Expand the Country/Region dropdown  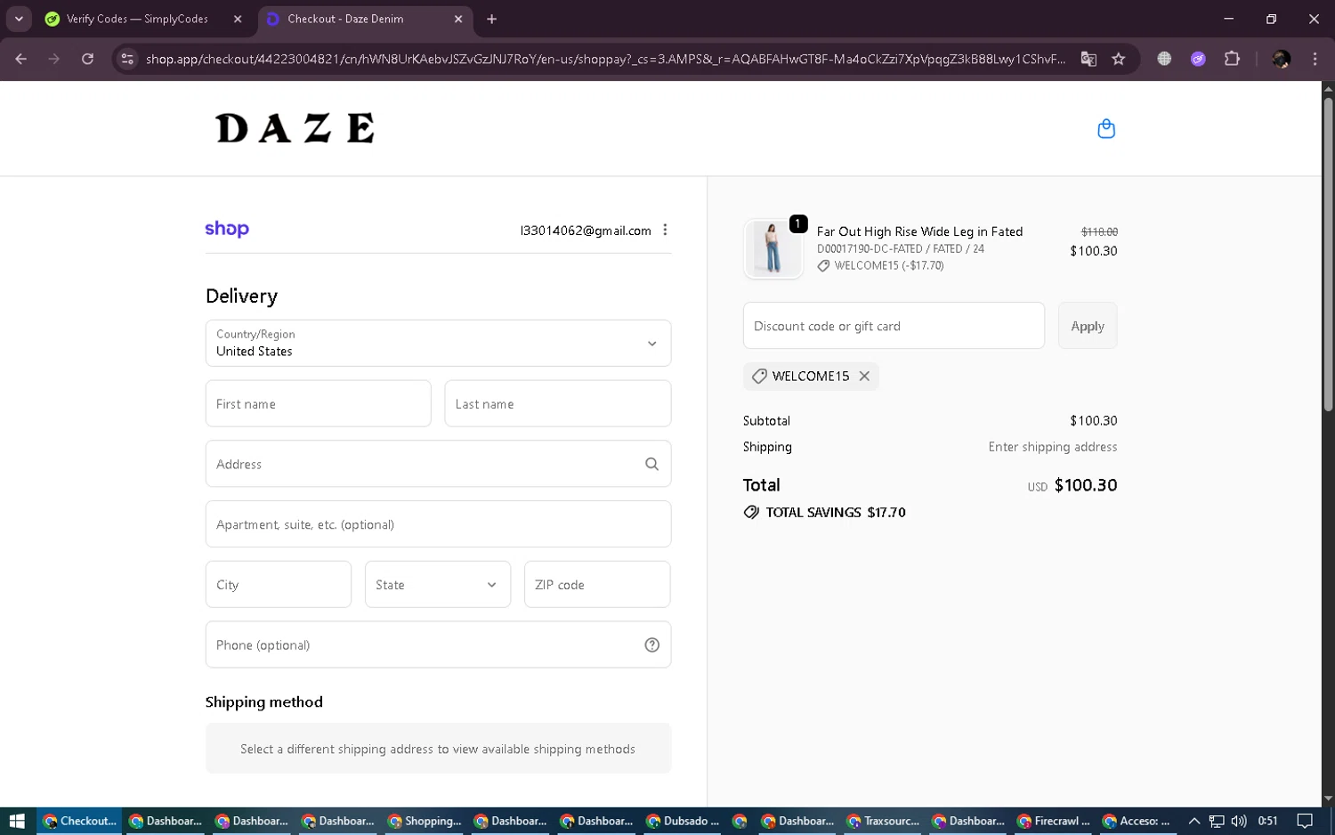point(438,343)
